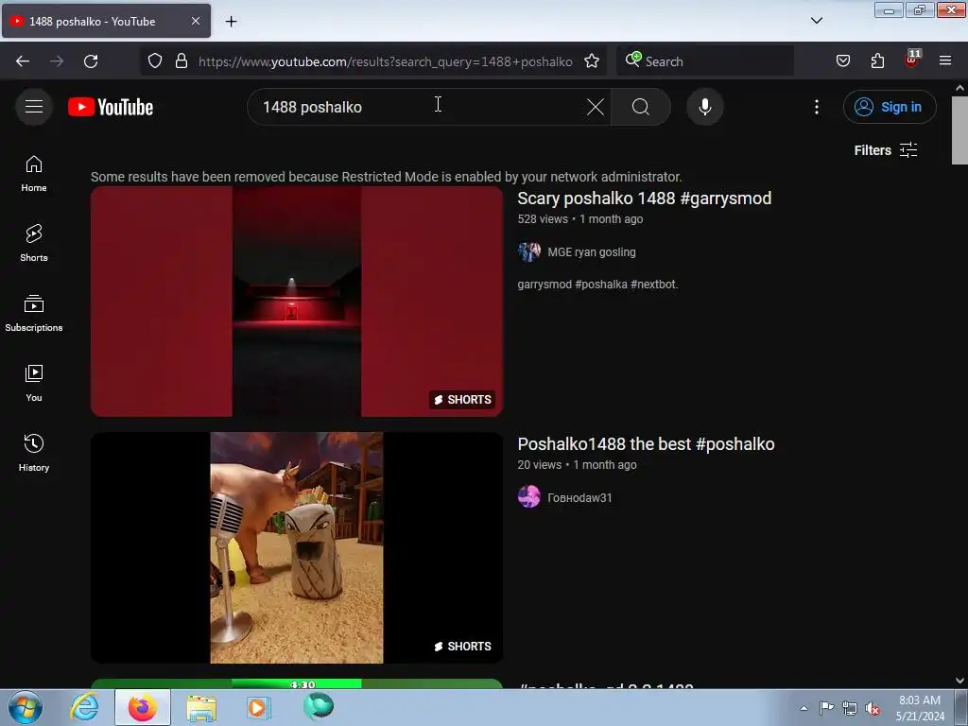The height and width of the screenshot is (726, 968).
Task: Click the 'garrysmod #poshalka #nextbot.' description
Action: click(x=597, y=285)
